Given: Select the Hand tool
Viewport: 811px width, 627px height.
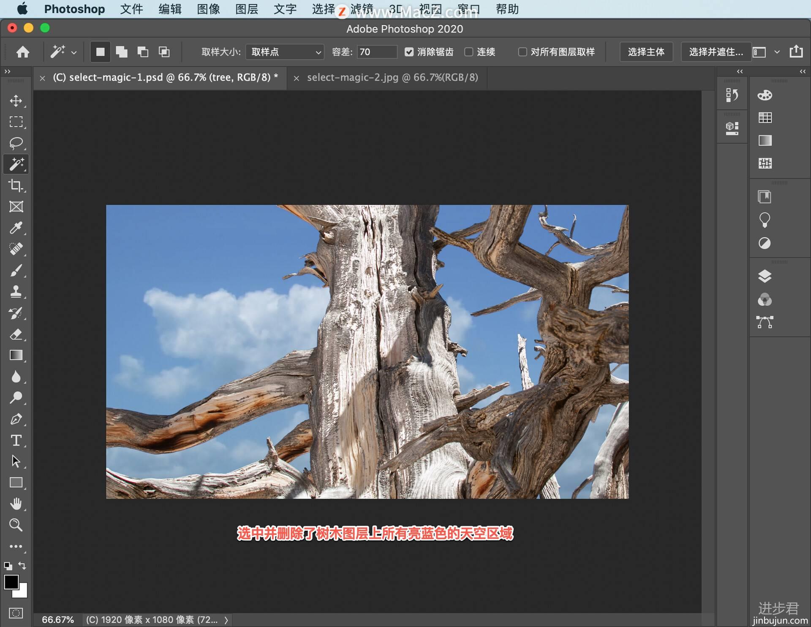Looking at the screenshot, I should (x=16, y=504).
